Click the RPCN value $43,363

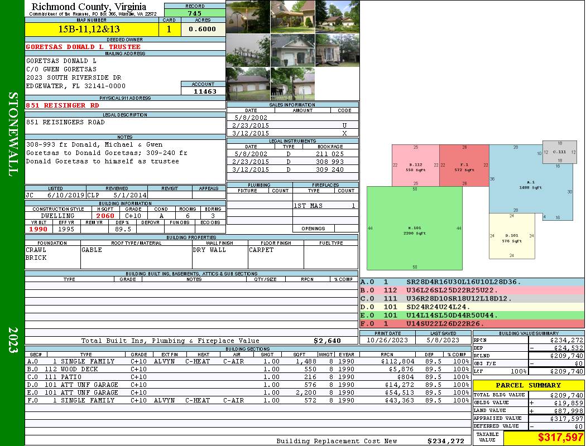(x=400, y=400)
